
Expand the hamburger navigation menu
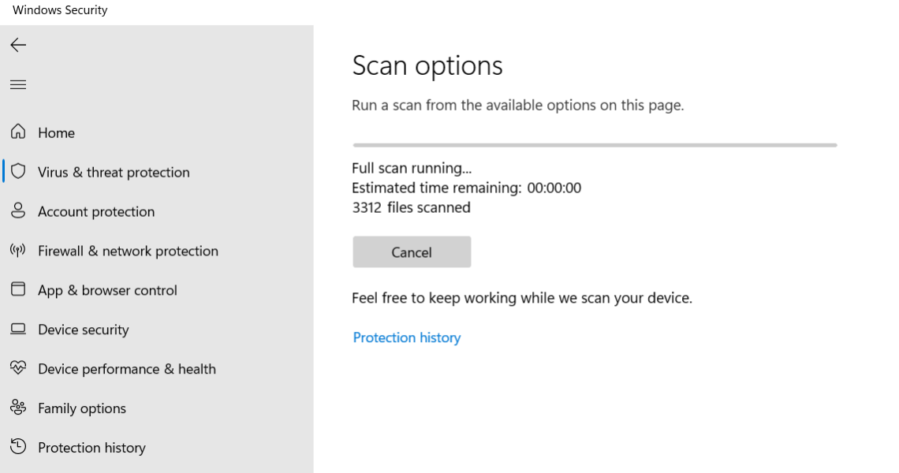click(18, 84)
